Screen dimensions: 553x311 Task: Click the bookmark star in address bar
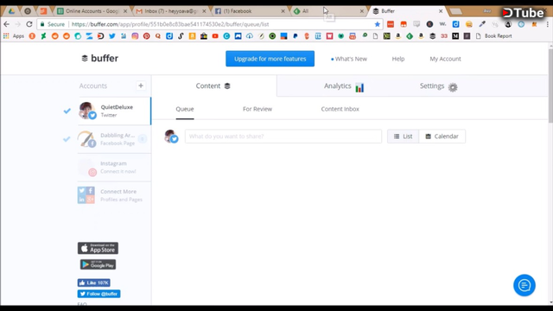click(x=378, y=24)
